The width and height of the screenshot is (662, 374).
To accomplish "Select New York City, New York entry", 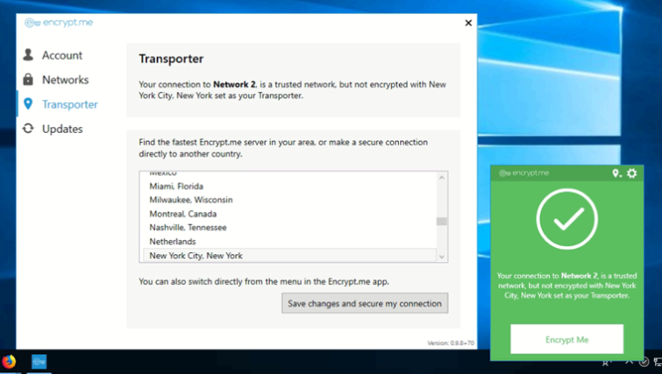I will pos(289,256).
